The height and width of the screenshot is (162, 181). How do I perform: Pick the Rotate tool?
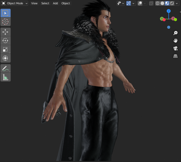click(5, 41)
